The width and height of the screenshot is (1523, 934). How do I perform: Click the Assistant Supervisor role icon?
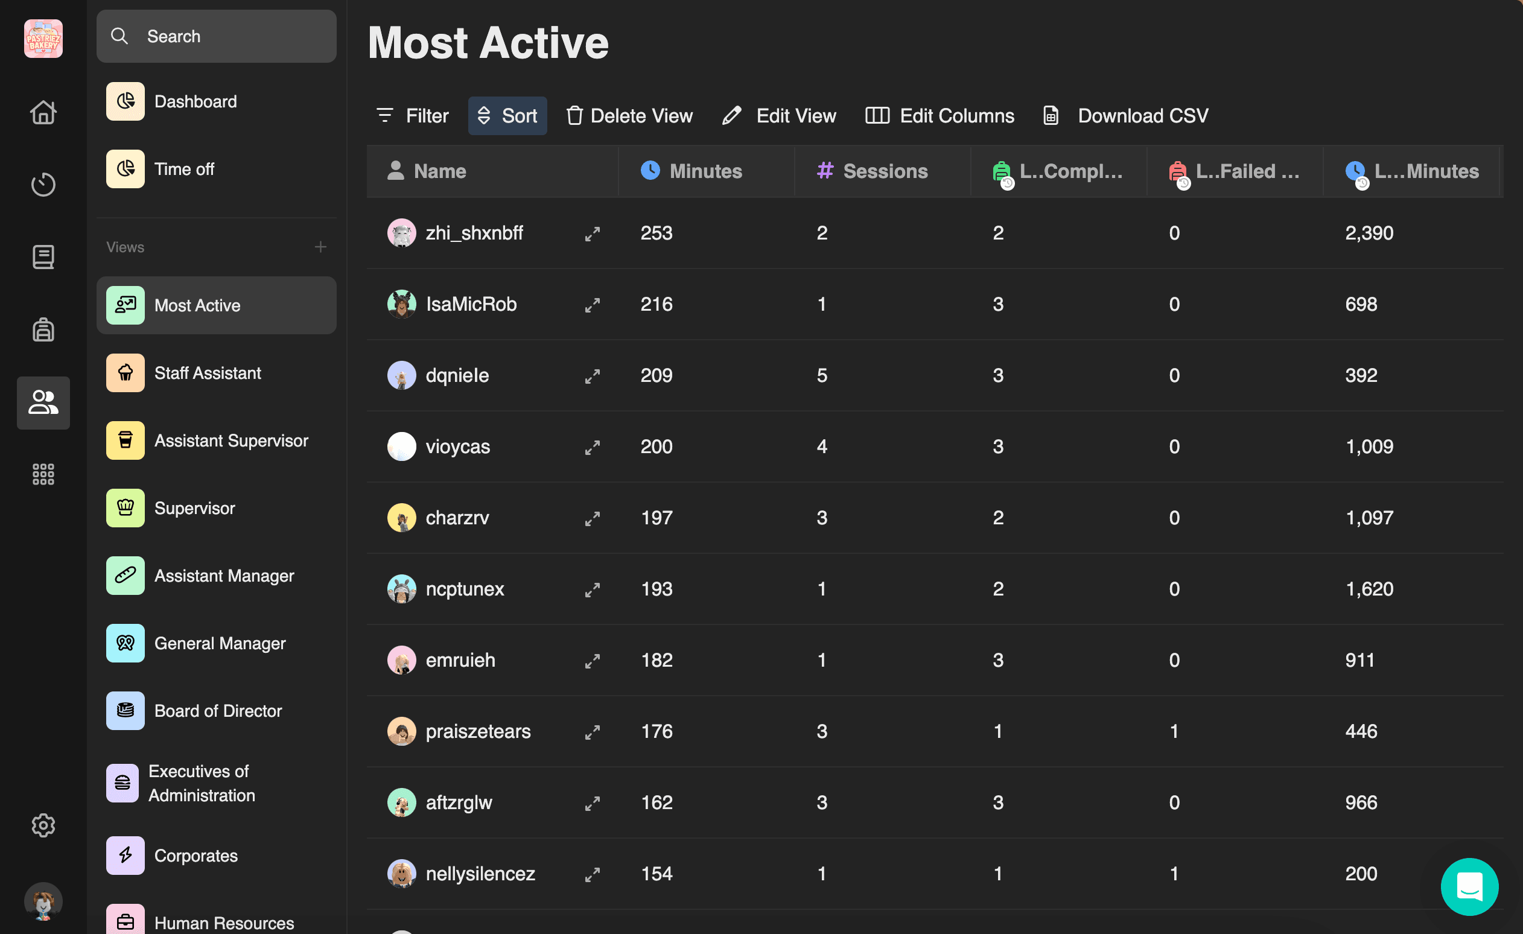pyautogui.click(x=124, y=440)
